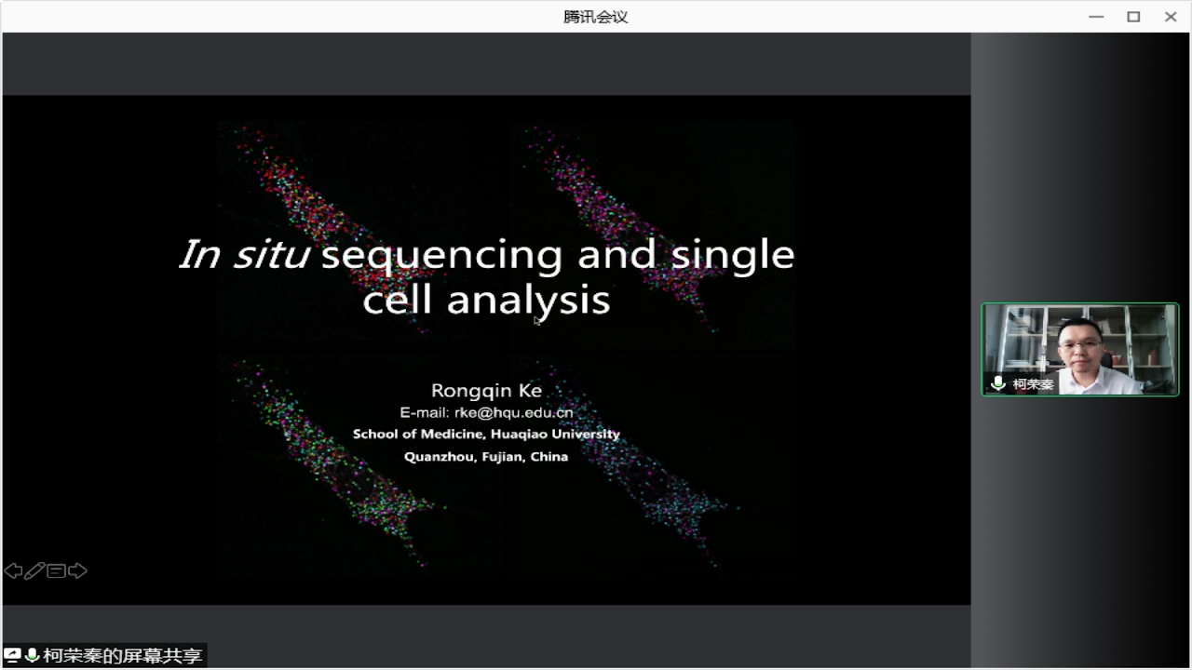Go to previous slide with left arrow
Screen dimensions: 1192x670
[13, 570]
